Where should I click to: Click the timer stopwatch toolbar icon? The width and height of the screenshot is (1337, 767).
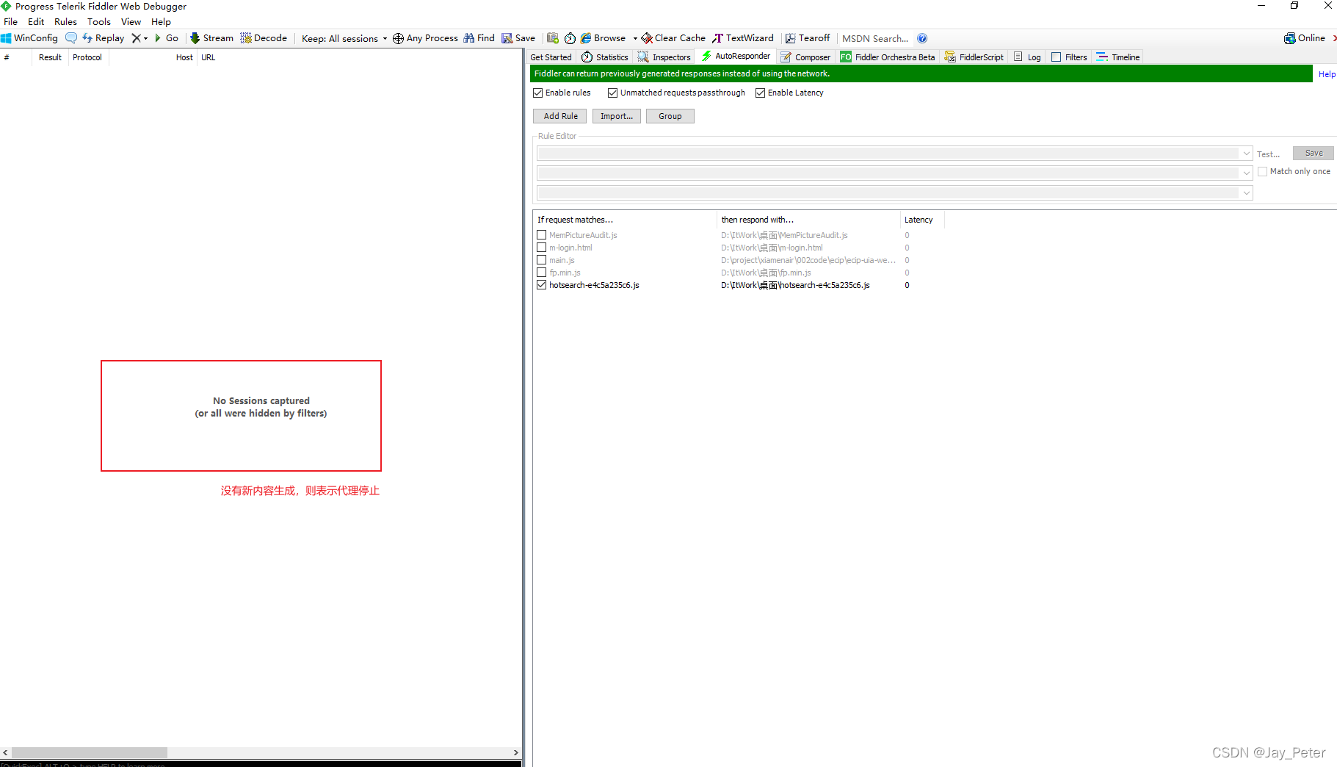coord(570,38)
